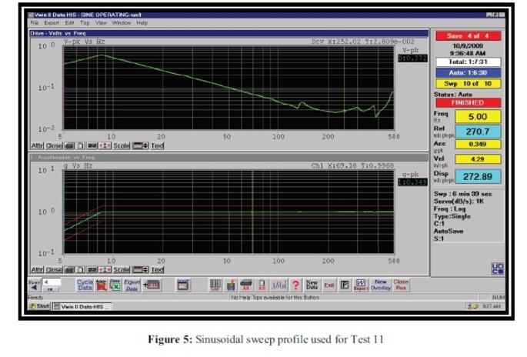Open graph style stepper under Acceleration graph
The width and height of the screenshot is (527, 357).
140,270
